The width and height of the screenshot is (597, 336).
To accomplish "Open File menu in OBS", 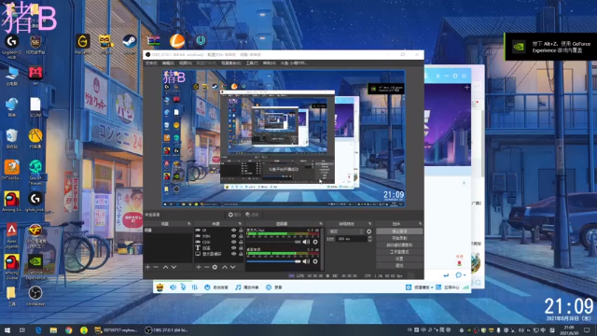I will coord(151,63).
